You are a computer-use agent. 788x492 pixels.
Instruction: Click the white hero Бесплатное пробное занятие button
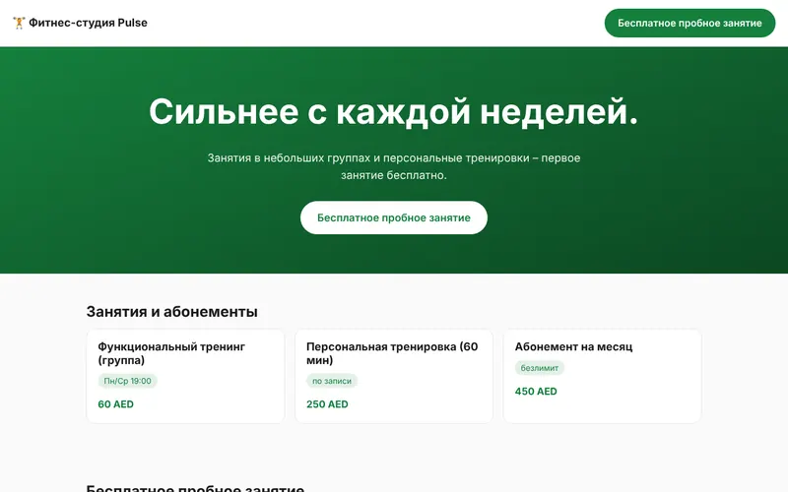393,217
